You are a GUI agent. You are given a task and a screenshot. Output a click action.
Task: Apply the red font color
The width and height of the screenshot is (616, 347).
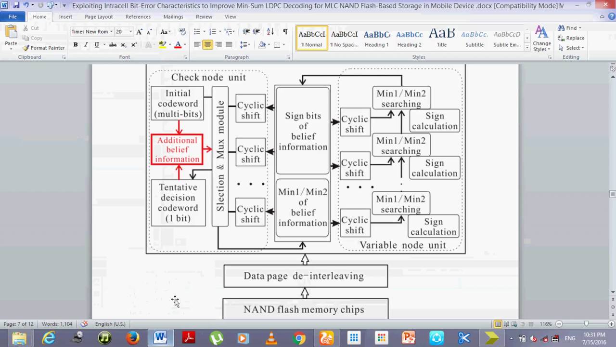(178, 45)
